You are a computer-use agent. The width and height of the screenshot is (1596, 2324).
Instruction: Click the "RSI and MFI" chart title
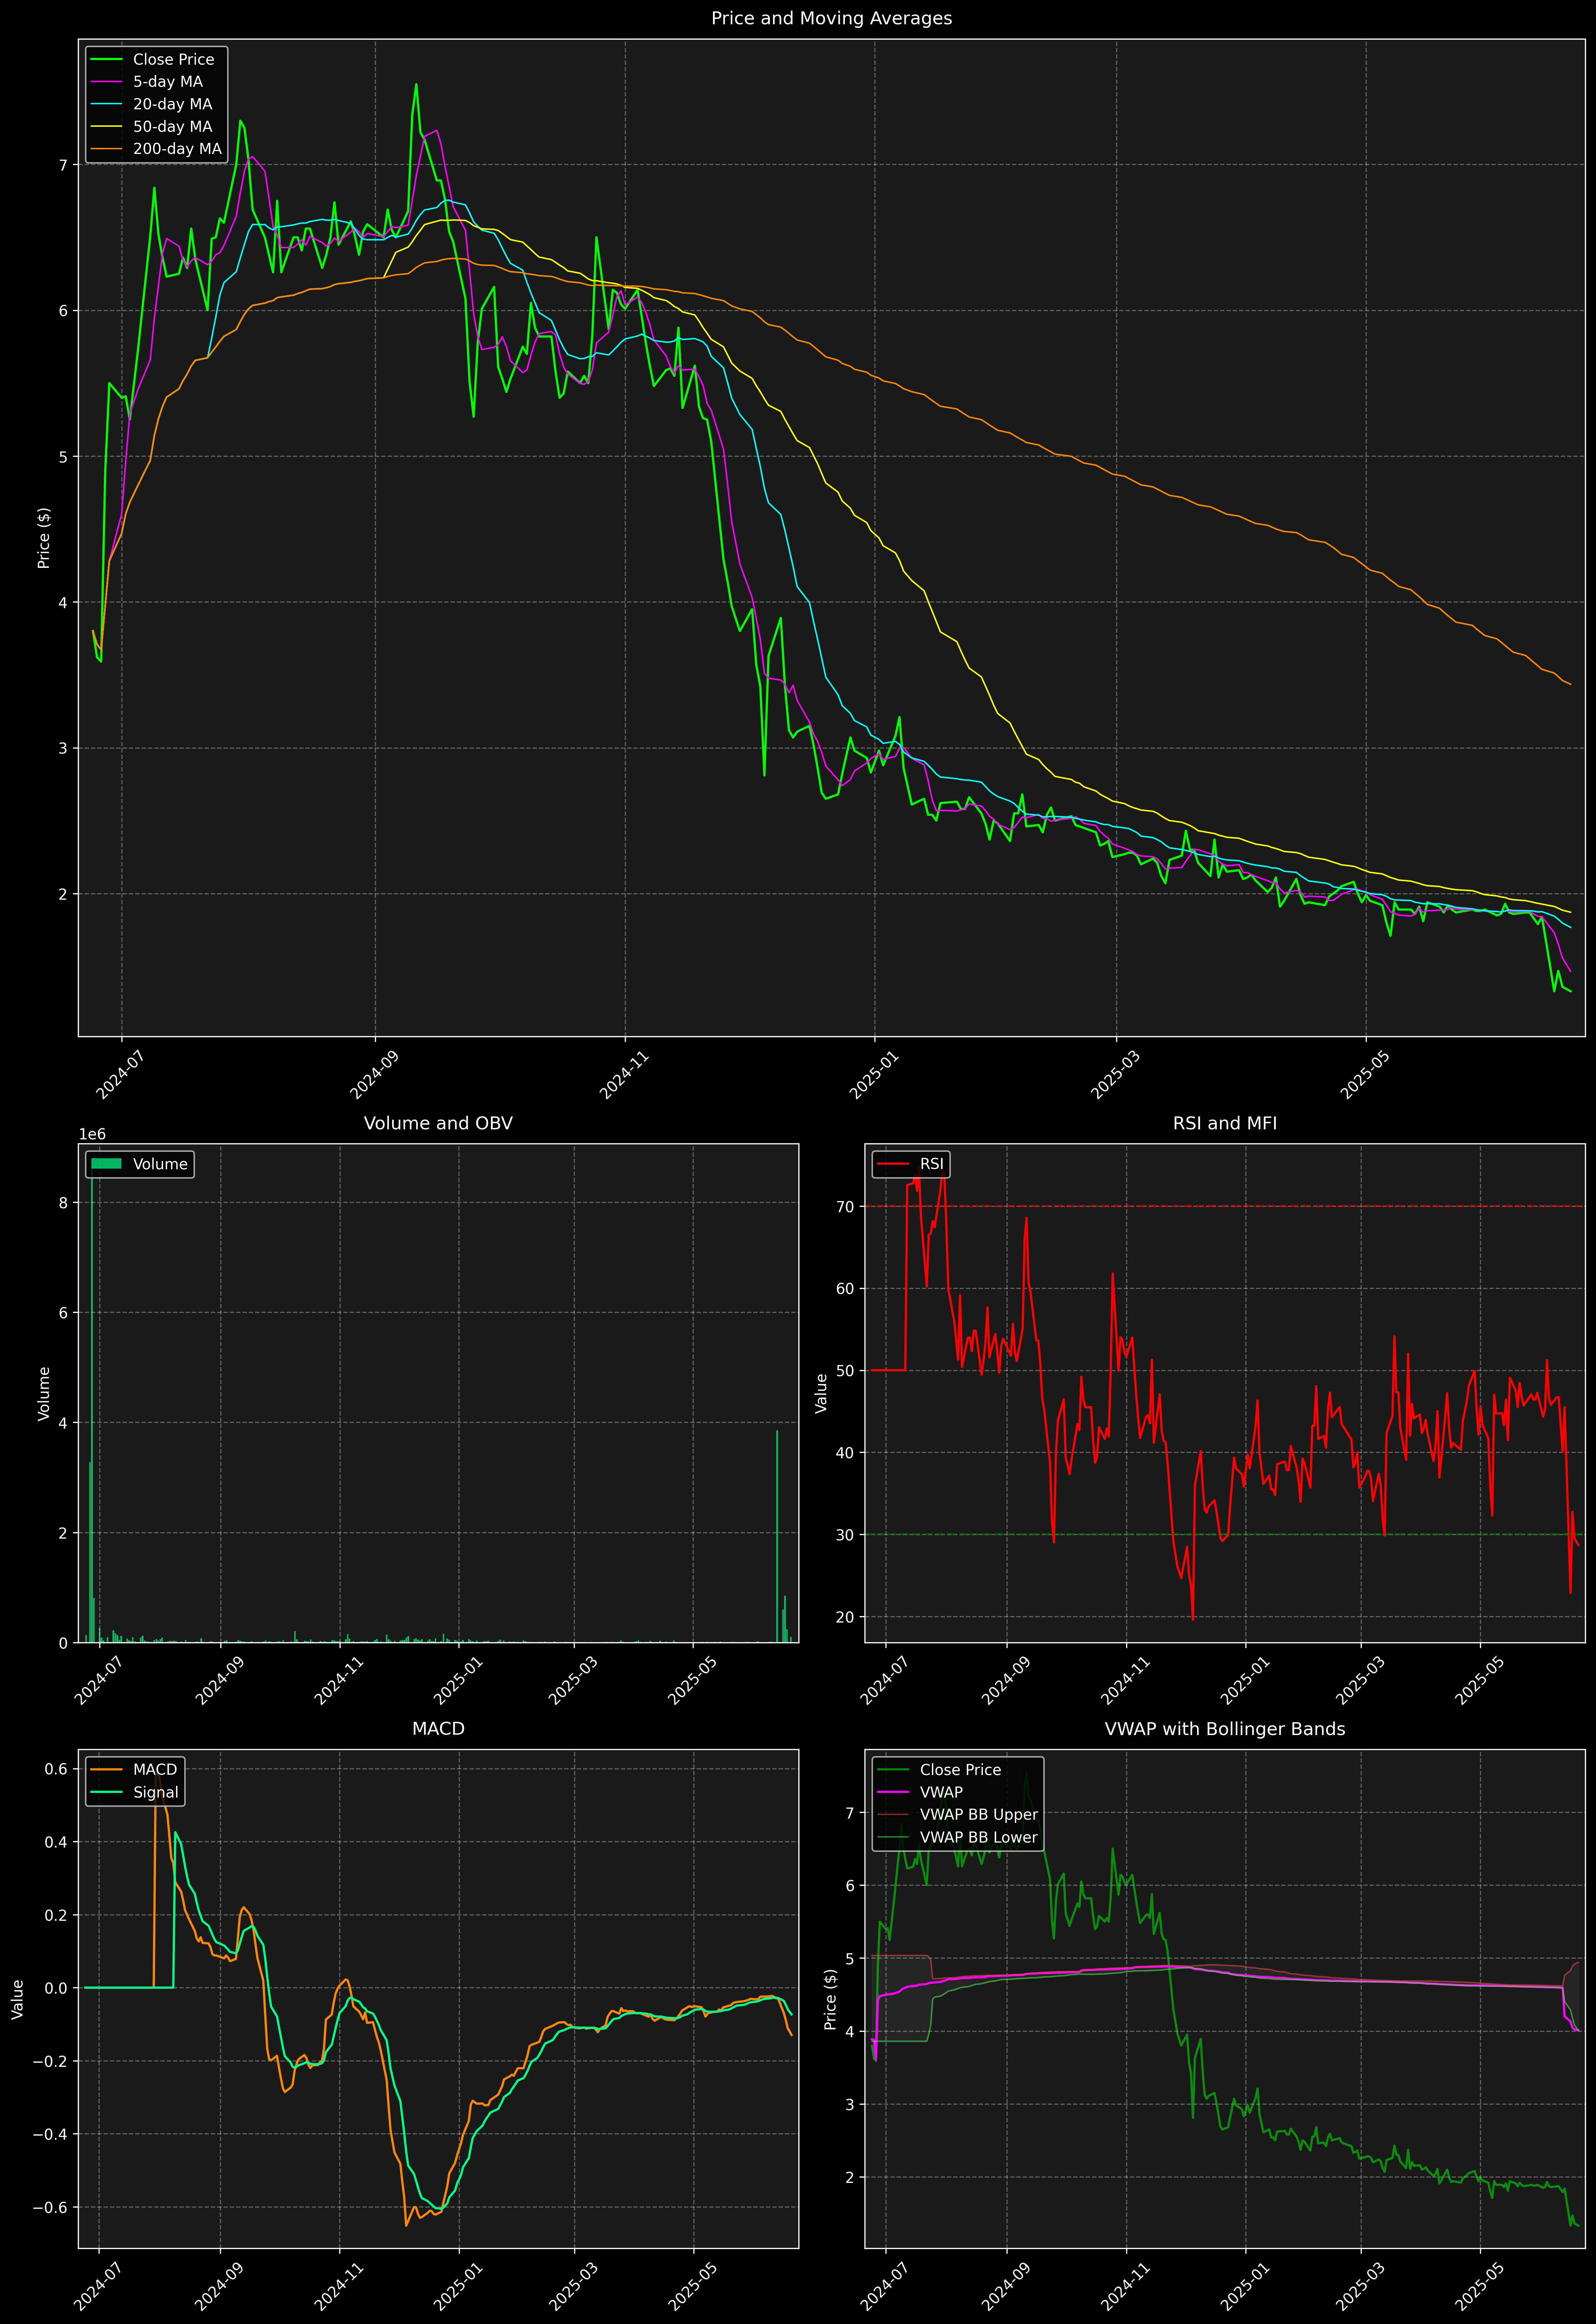1225,1123
